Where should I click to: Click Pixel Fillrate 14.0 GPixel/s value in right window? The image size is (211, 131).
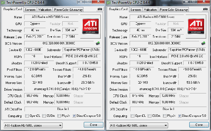click(x=142, y=69)
